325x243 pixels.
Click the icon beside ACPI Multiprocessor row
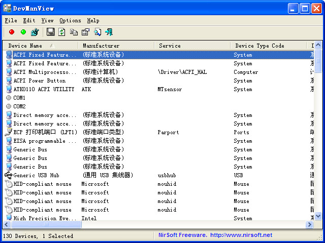coord(9,72)
